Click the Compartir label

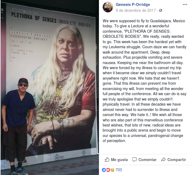click(176, 160)
